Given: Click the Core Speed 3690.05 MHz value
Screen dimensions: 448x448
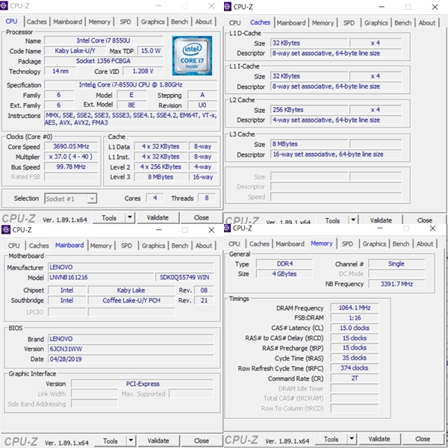Looking at the screenshot, I should (x=71, y=146).
